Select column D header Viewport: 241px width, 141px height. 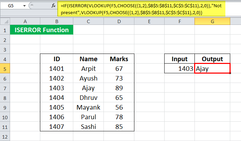coord(119,21)
